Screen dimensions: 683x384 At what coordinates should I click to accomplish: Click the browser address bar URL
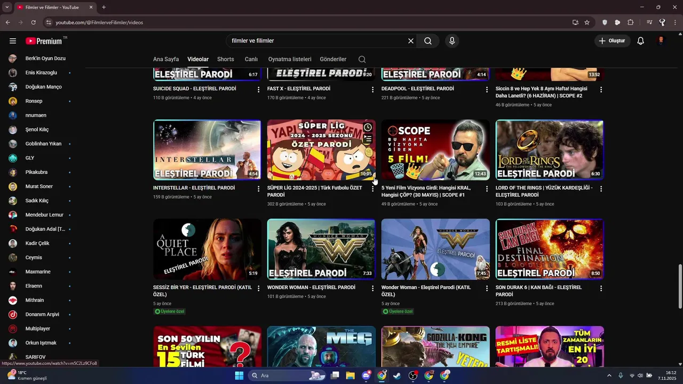pos(99,22)
